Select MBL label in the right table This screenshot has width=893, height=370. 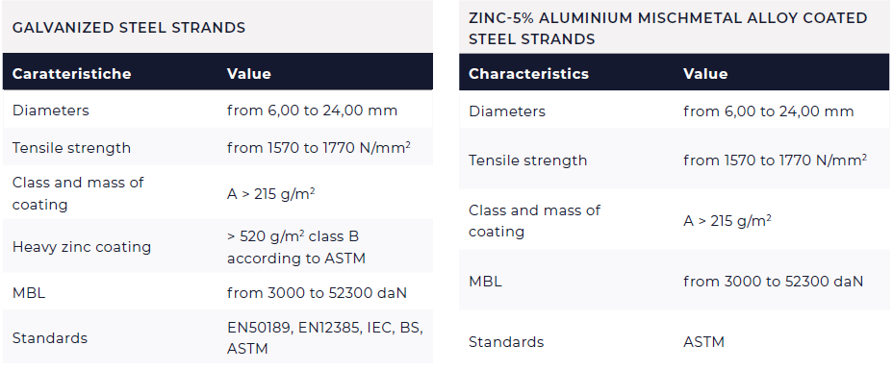tap(485, 282)
